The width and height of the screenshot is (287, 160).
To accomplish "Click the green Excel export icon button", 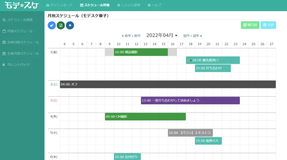I will coord(61,25).
